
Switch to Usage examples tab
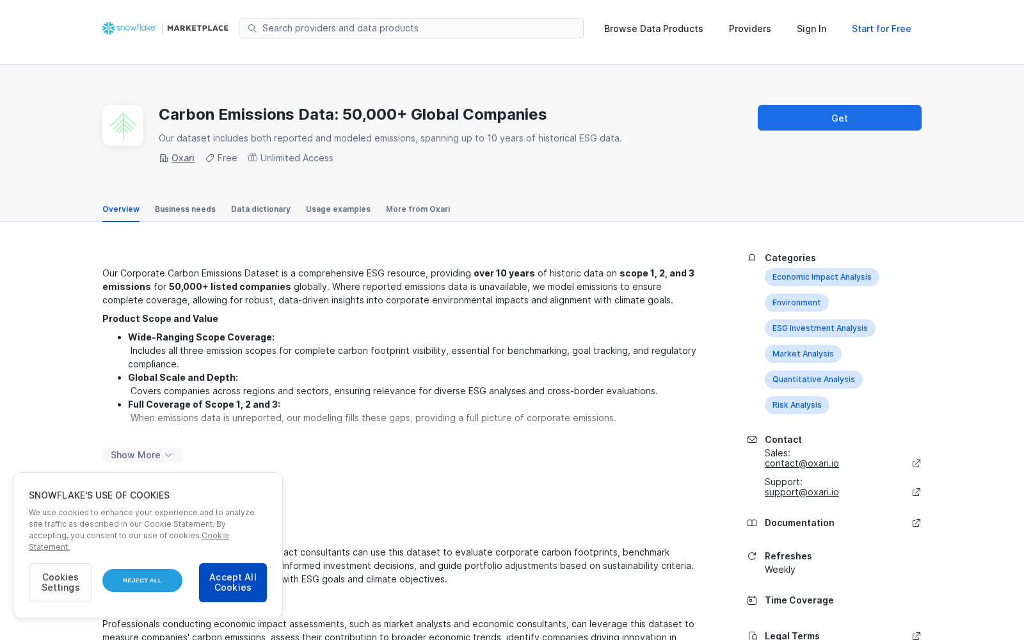tap(338, 209)
